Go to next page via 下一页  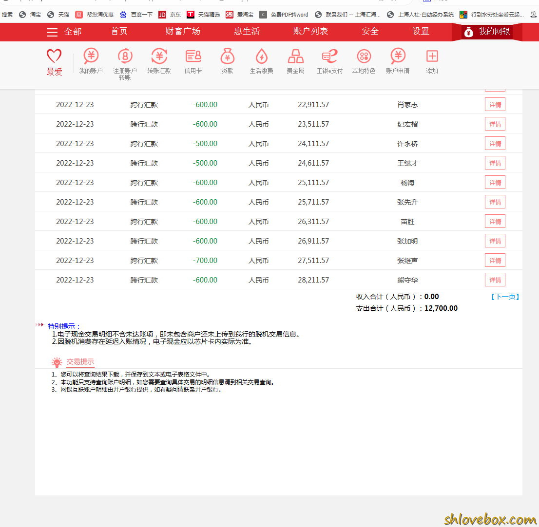coord(505,297)
